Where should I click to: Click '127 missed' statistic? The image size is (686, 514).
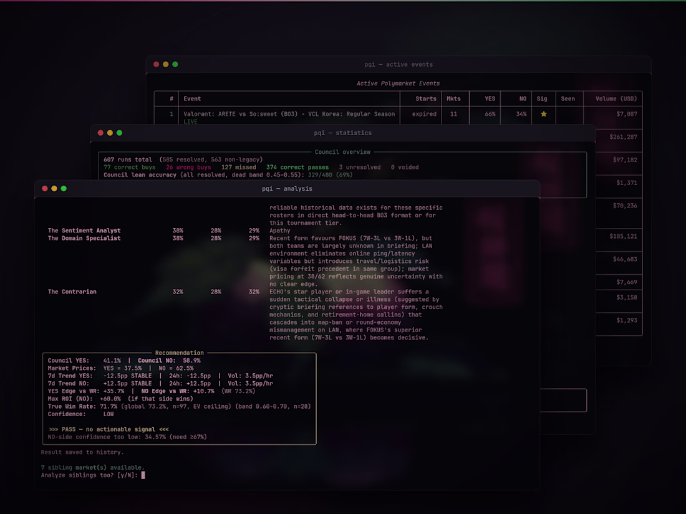coord(238,168)
